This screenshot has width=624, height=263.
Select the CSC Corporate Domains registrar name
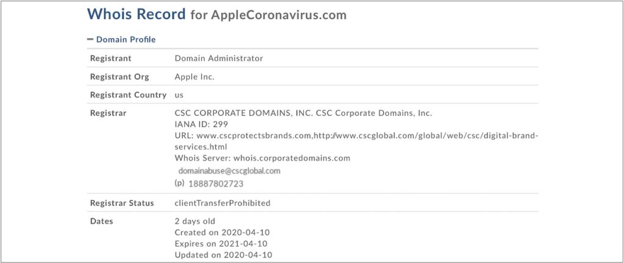303,113
